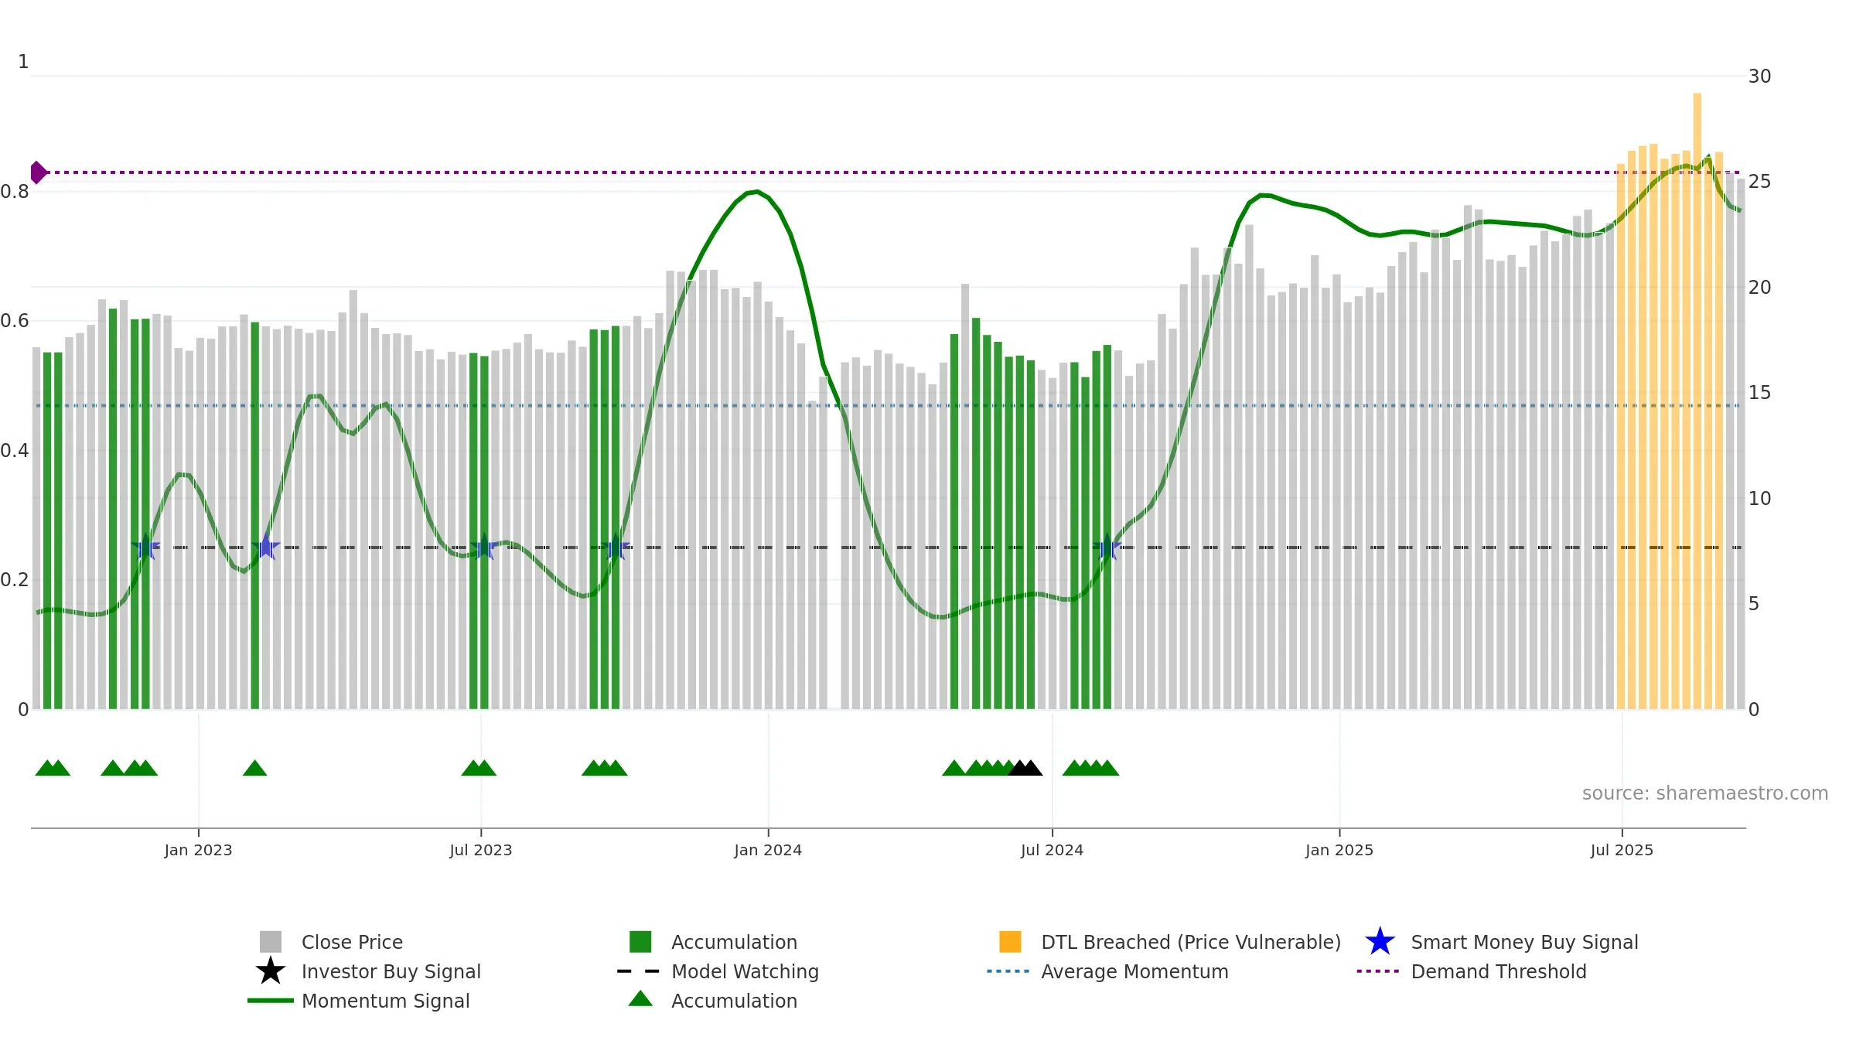Click the Smart Money Buy Signal legend label

[x=1525, y=942]
